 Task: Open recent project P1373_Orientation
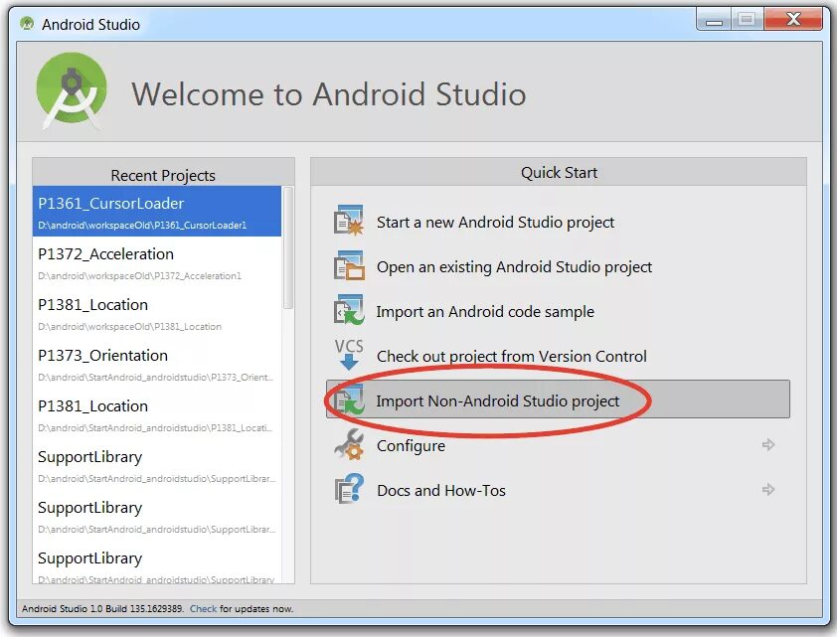pos(156,364)
